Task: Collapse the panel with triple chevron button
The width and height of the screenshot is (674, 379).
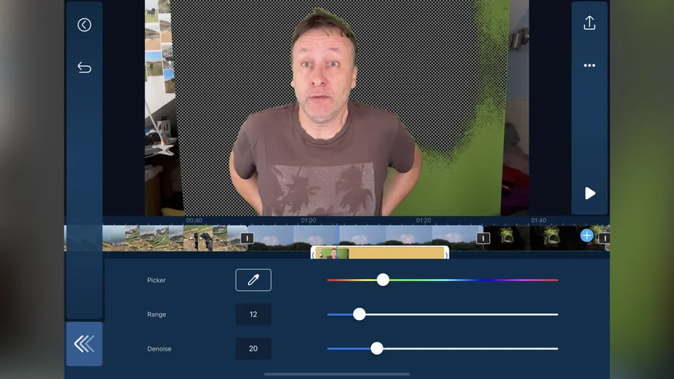Action: [84, 344]
